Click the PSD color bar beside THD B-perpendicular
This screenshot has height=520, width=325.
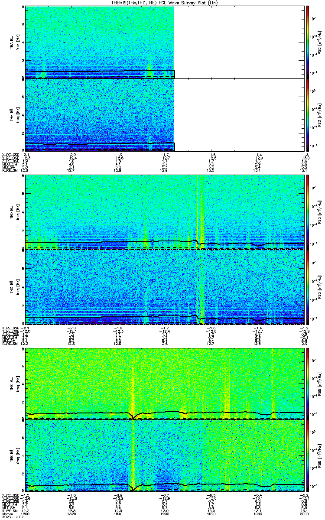[308, 212]
